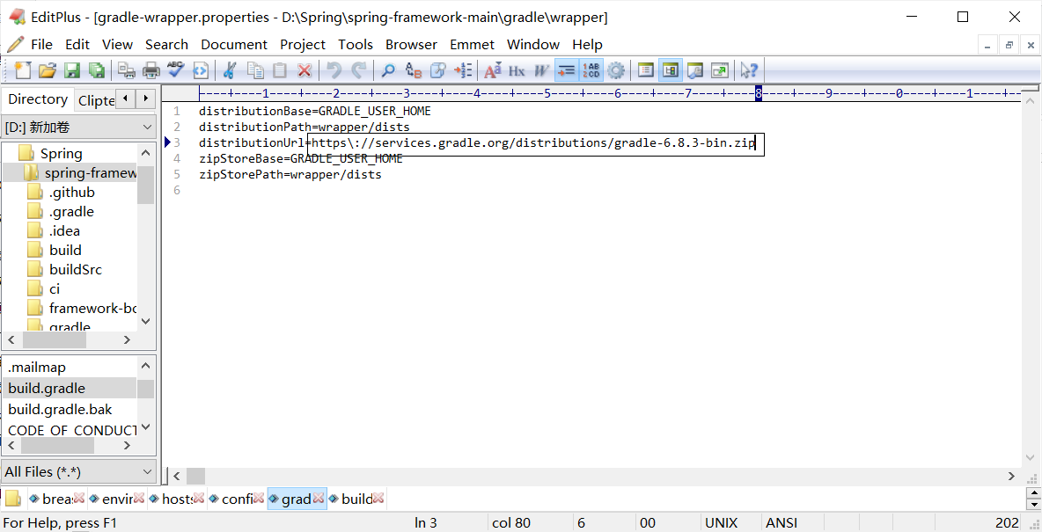
Task: Save all open files
Action: coord(97,69)
